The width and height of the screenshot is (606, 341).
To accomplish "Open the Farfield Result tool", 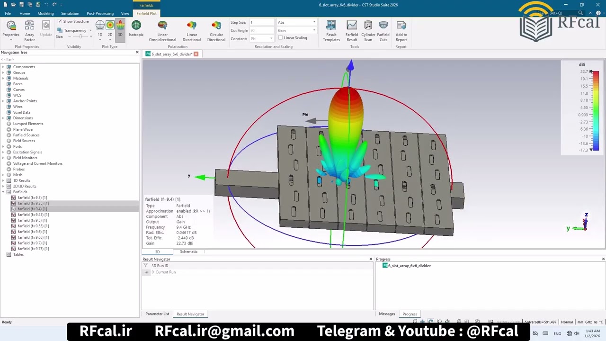I will click(x=352, y=31).
